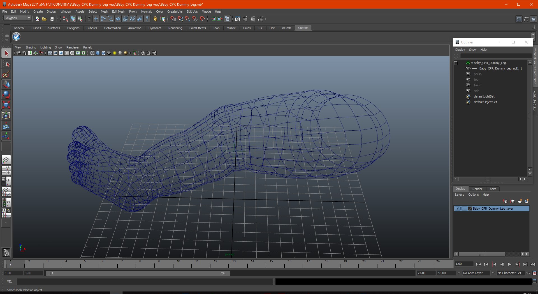Click the Save Scene disk icon
Image resolution: width=538 pixels, height=294 pixels.
click(x=52, y=19)
